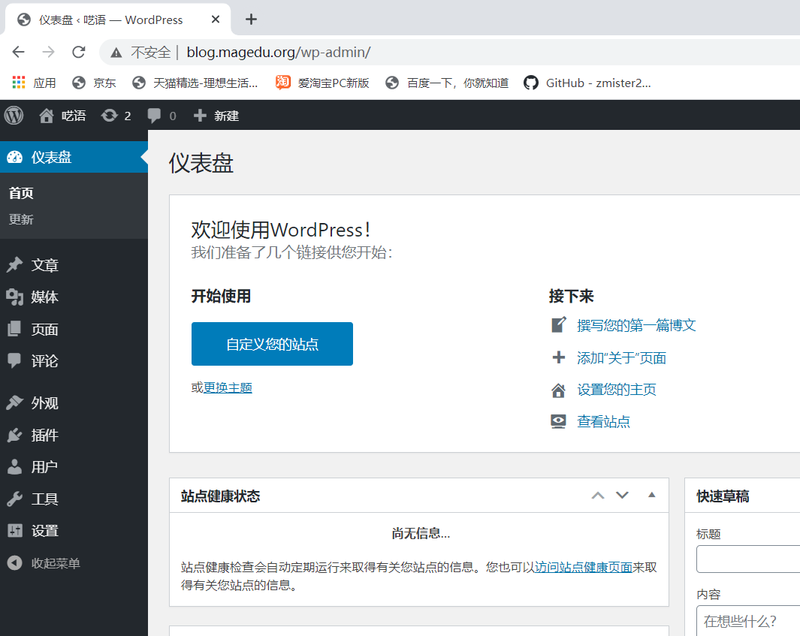Click the 自定义您的站点 button
The height and width of the screenshot is (636, 800).
(x=272, y=344)
